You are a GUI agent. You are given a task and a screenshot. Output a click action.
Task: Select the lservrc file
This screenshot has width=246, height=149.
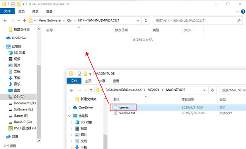(124, 108)
